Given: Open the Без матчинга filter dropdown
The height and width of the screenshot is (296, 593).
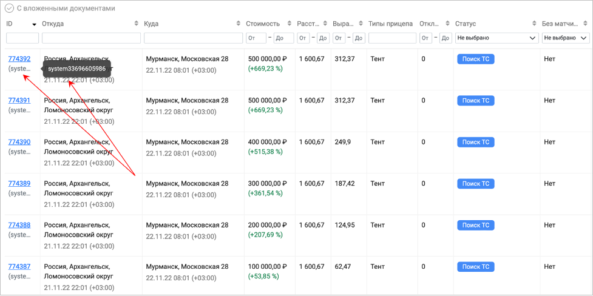Looking at the screenshot, I should point(566,38).
